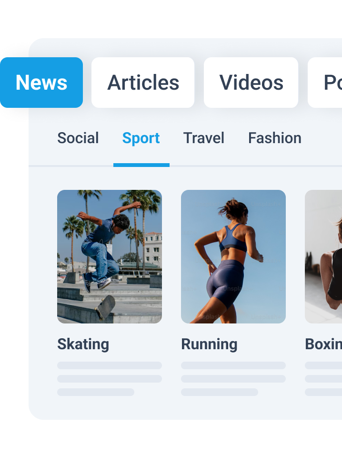Choose the Social sub-tab
This screenshot has width=342, height=458.
point(78,138)
